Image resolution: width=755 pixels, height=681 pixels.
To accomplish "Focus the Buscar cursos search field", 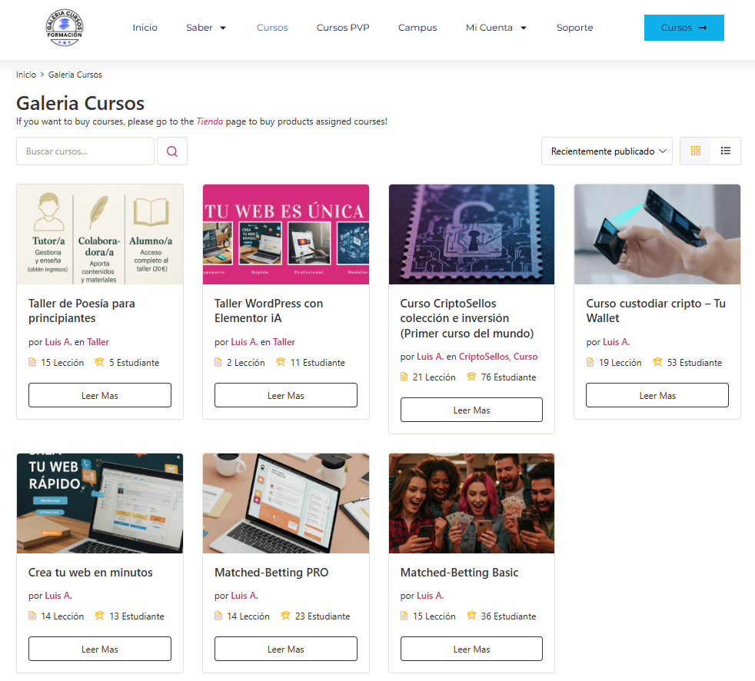I will pos(85,151).
